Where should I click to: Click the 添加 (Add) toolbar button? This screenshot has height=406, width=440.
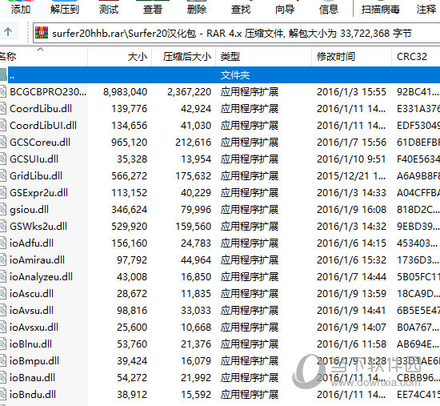tap(21, 9)
